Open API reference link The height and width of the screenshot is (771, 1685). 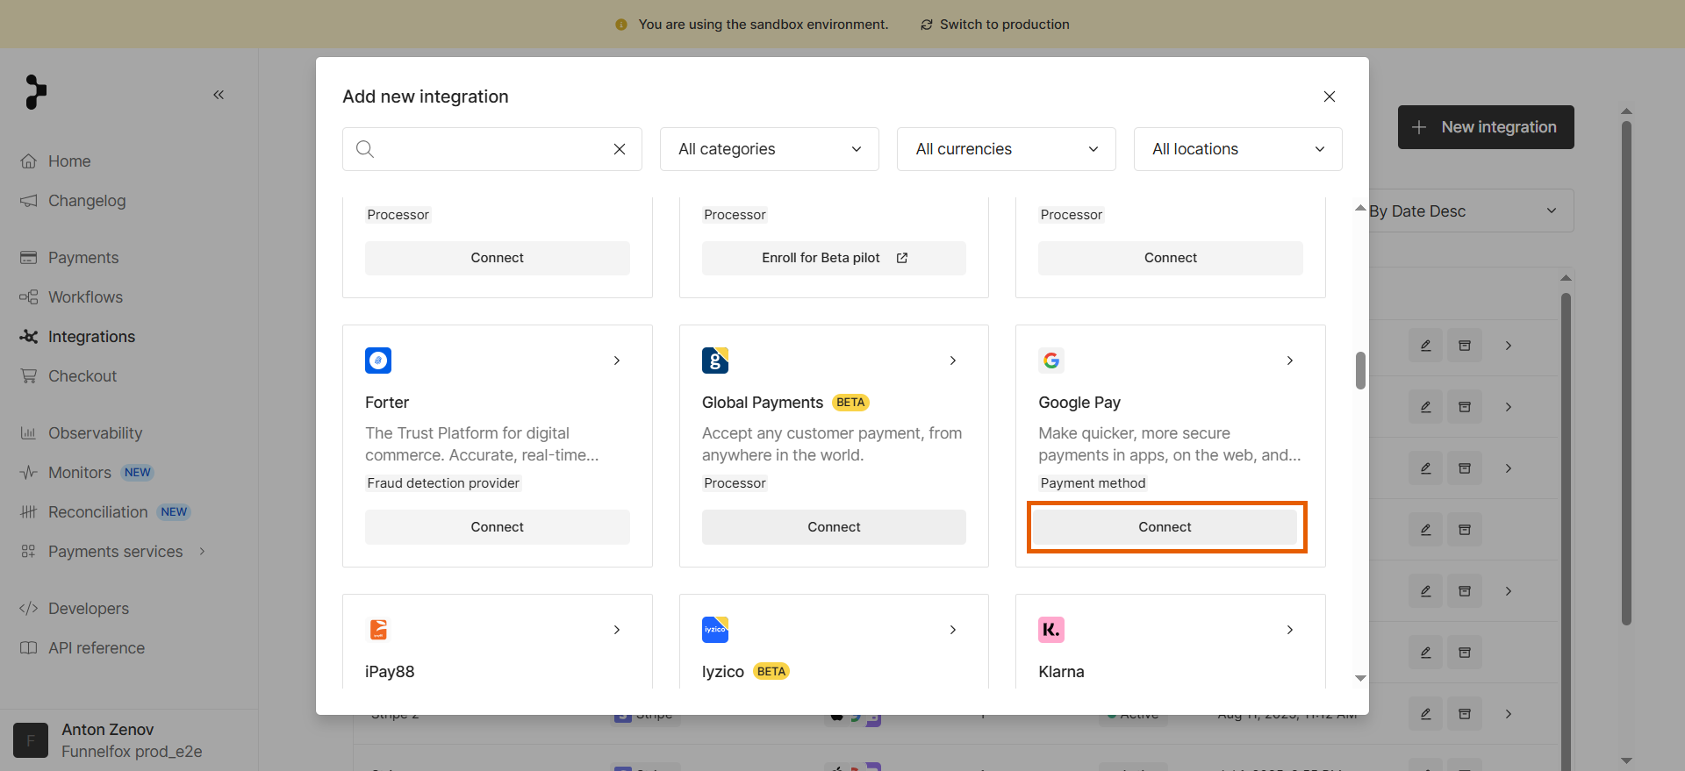click(x=97, y=648)
